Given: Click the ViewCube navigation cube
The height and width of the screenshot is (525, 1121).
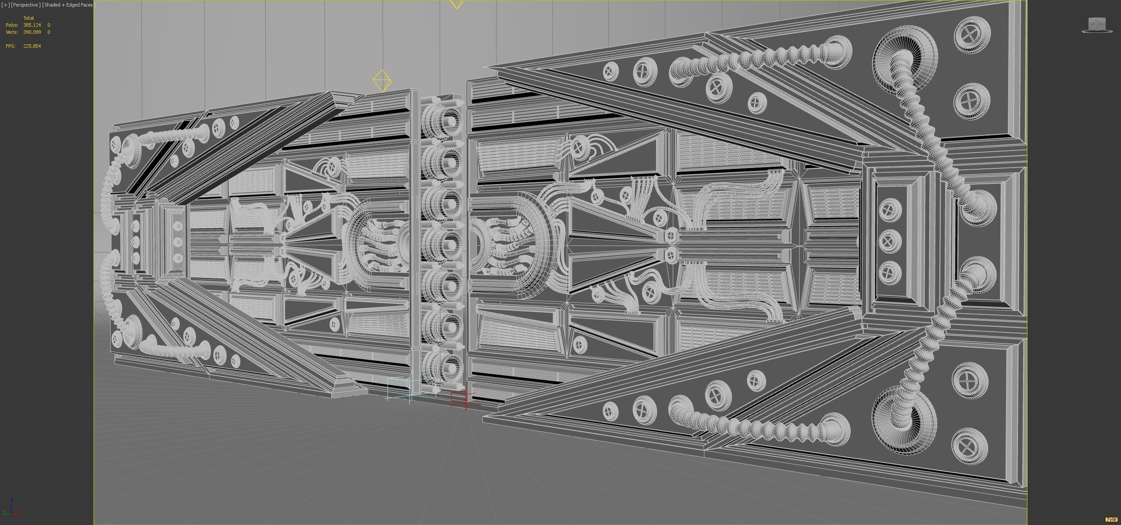Looking at the screenshot, I should tap(1097, 24).
